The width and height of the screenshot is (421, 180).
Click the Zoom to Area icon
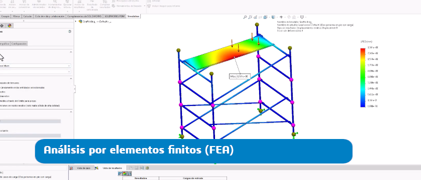point(250,17)
